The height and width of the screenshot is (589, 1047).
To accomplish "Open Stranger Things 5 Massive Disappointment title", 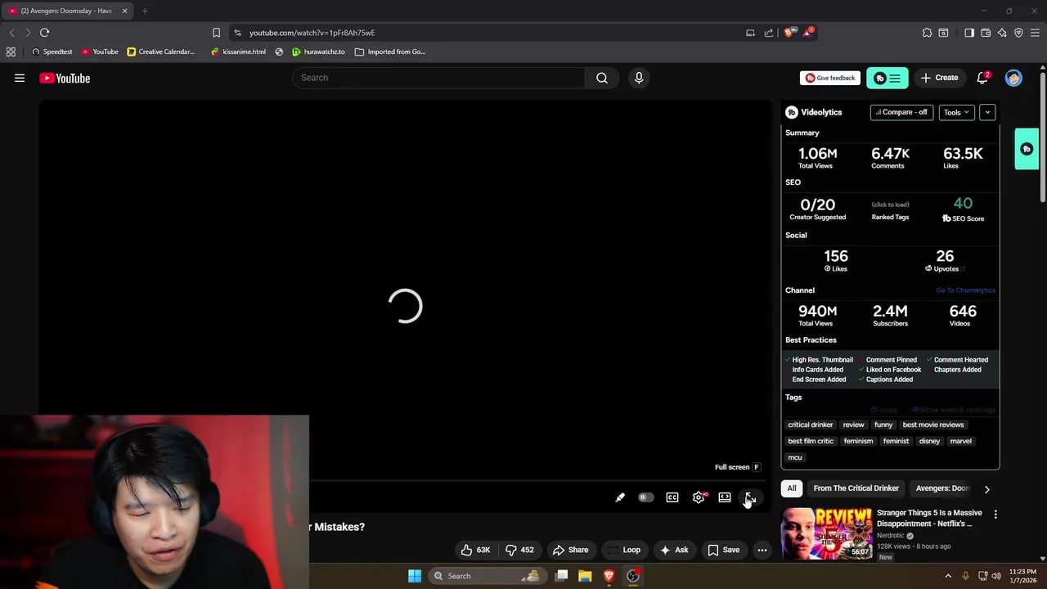I will (929, 518).
